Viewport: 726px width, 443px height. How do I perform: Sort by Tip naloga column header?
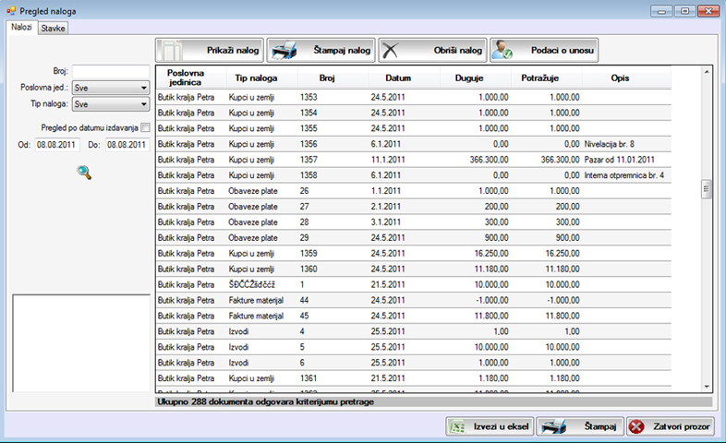click(262, 78)
